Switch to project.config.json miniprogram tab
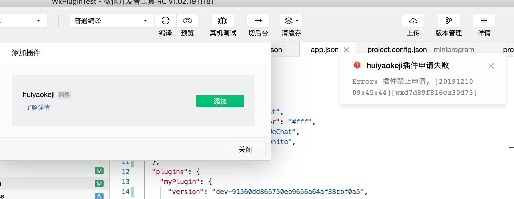514x199 pixels. 421,50
